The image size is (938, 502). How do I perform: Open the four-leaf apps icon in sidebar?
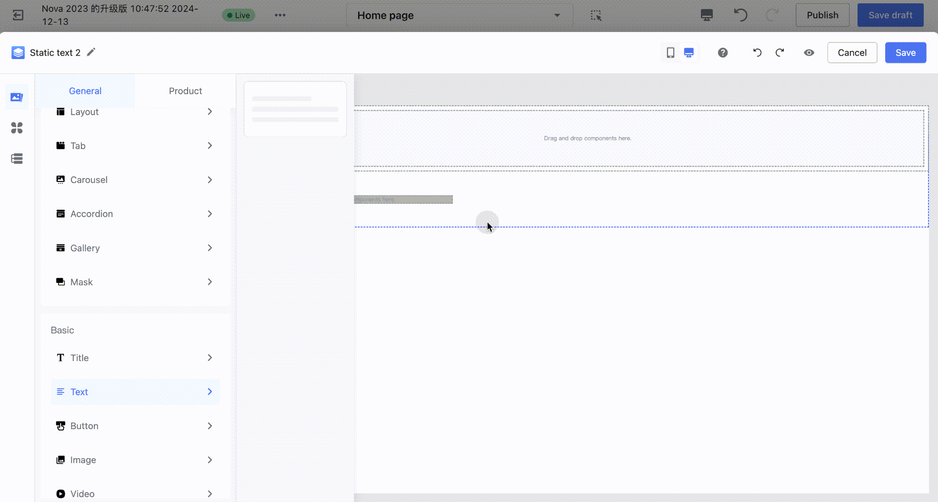(x=17, y=128)
